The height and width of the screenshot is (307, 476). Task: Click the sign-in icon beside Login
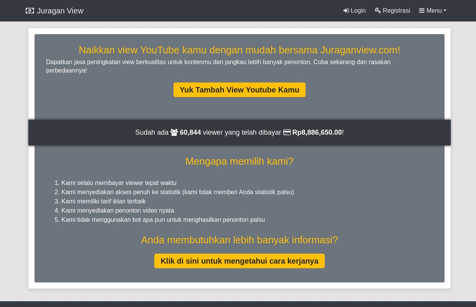point(346,11)
